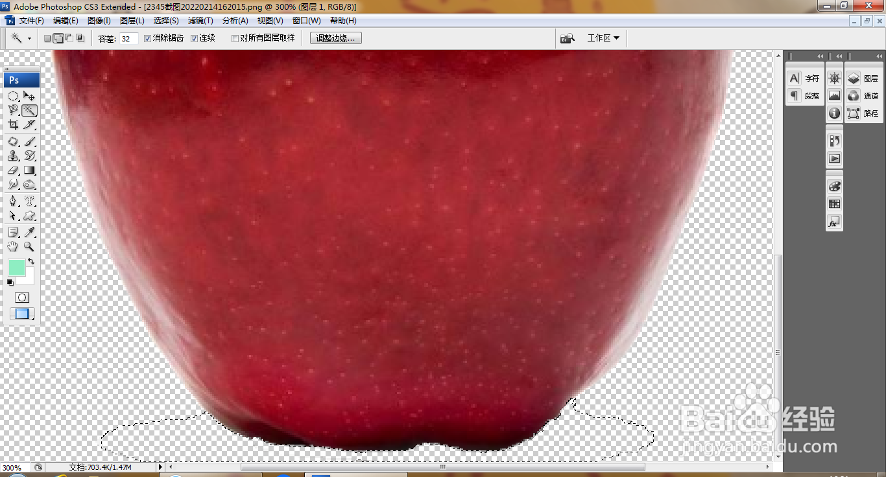The height and width of the screenshot is (477, 886).
Task: Choose Subtract from Selection mode
Action: click(69, 38)
